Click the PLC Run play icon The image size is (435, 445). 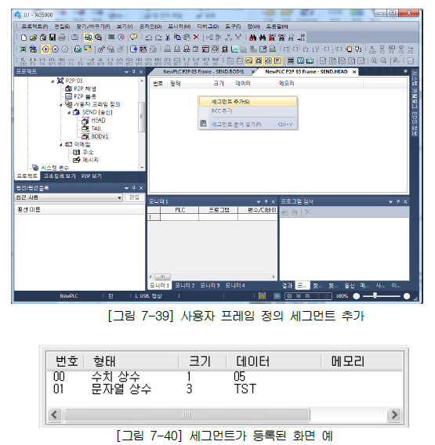point(45,49)
